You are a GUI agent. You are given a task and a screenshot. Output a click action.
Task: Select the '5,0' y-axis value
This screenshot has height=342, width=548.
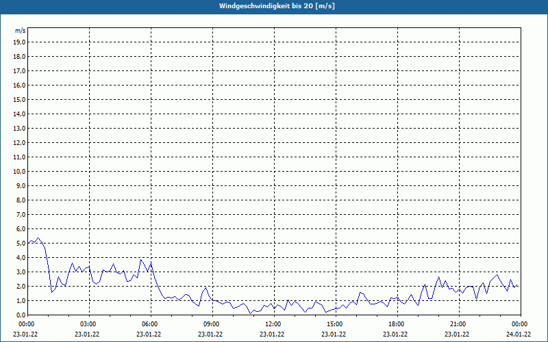click(21, 244)
